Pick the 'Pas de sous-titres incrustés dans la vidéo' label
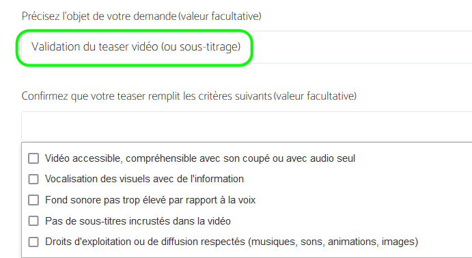 click(138, 221)
